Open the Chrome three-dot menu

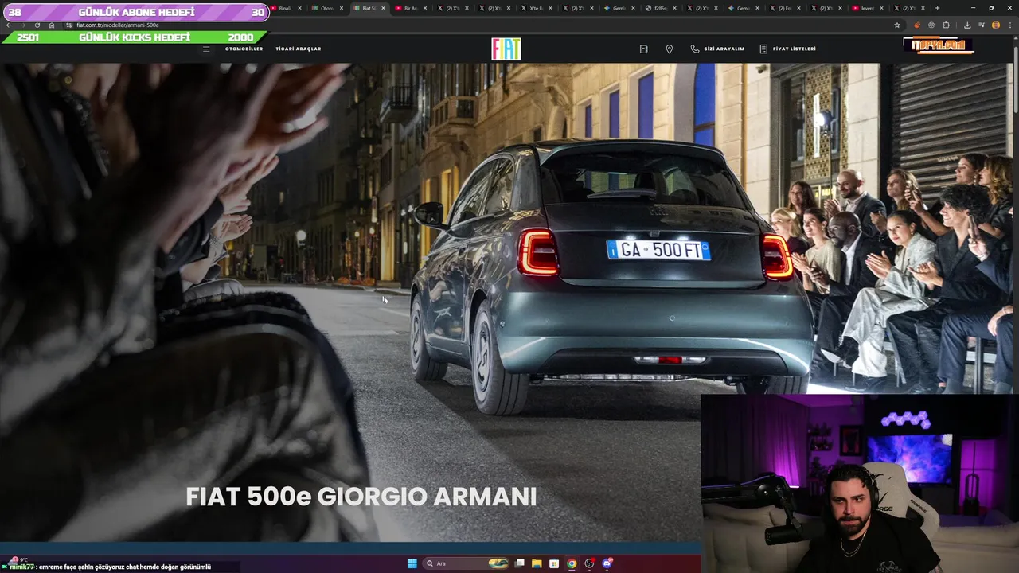(1009, 25)
